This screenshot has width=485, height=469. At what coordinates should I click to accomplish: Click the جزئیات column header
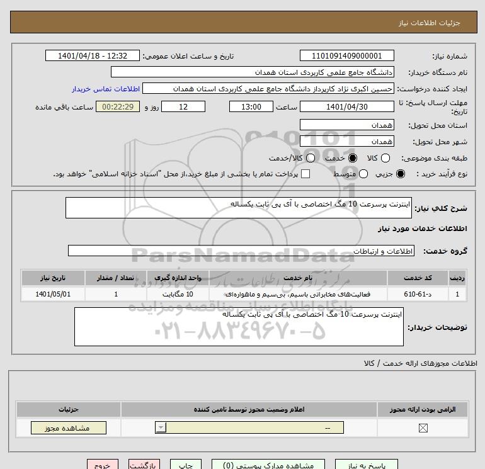69,409
